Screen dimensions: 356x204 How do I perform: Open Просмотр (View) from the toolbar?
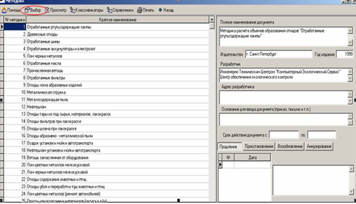(56, 10)
